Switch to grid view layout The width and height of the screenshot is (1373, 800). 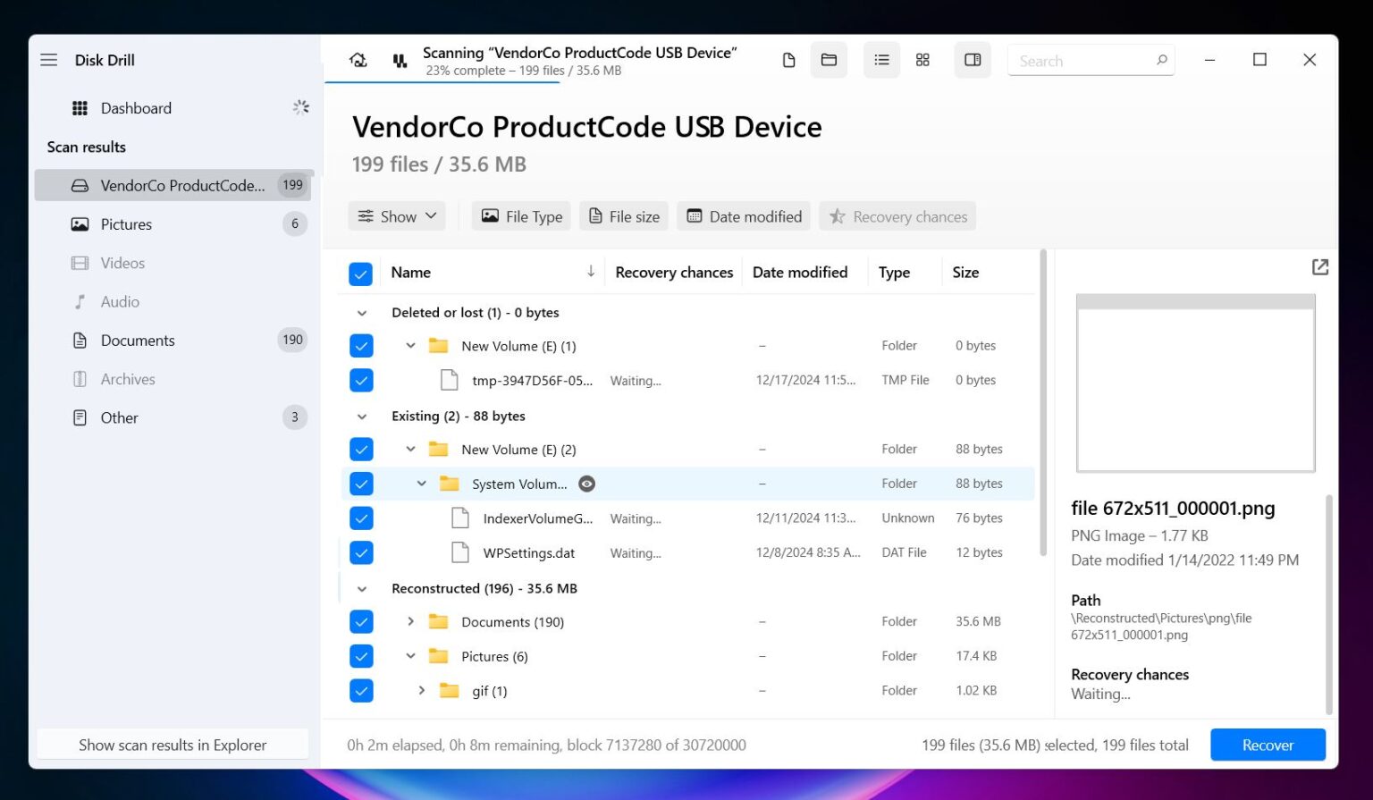pos(922,59)
